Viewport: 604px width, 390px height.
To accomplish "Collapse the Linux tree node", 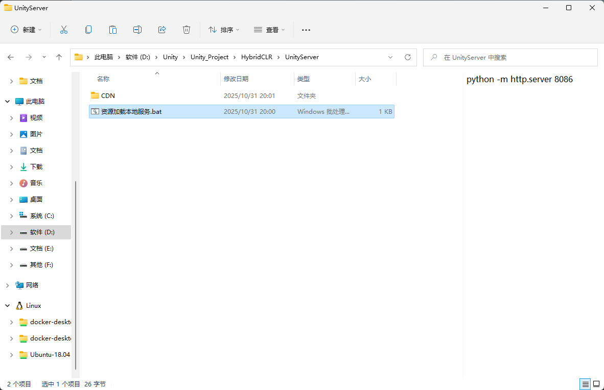I will pos(7,306).
